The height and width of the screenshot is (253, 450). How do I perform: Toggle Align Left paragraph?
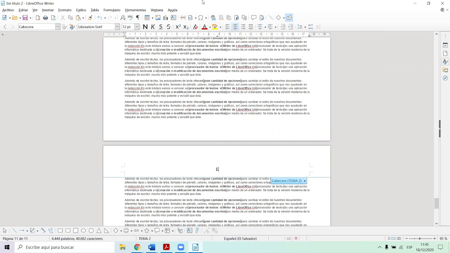coord(227,27)
